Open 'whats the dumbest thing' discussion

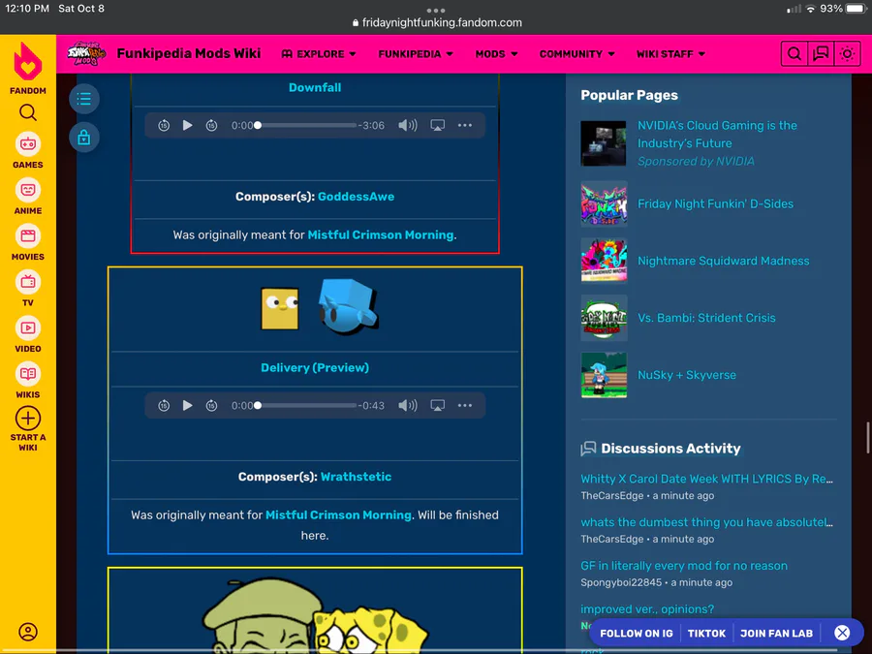(706, 522)
